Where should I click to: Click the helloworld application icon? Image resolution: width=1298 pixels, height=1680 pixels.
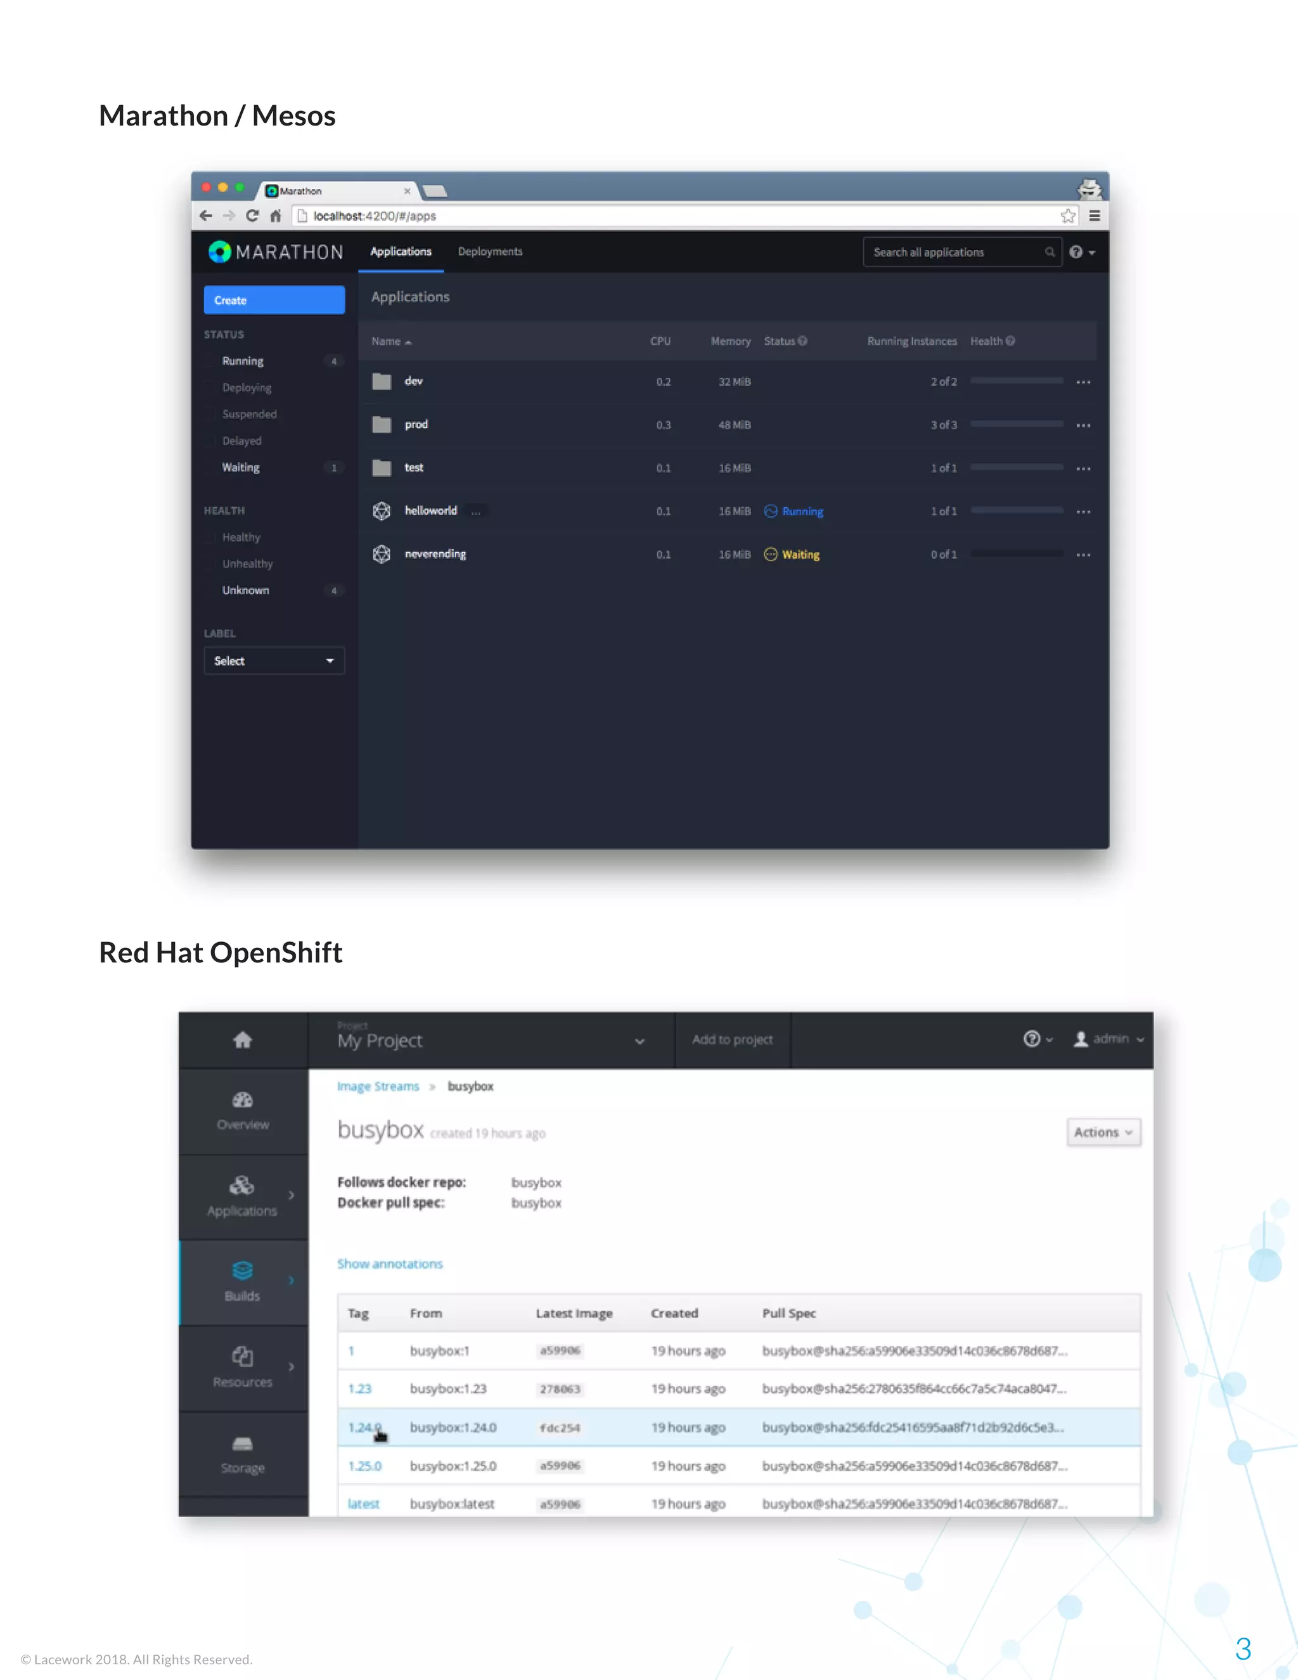(x=382, y=511)
